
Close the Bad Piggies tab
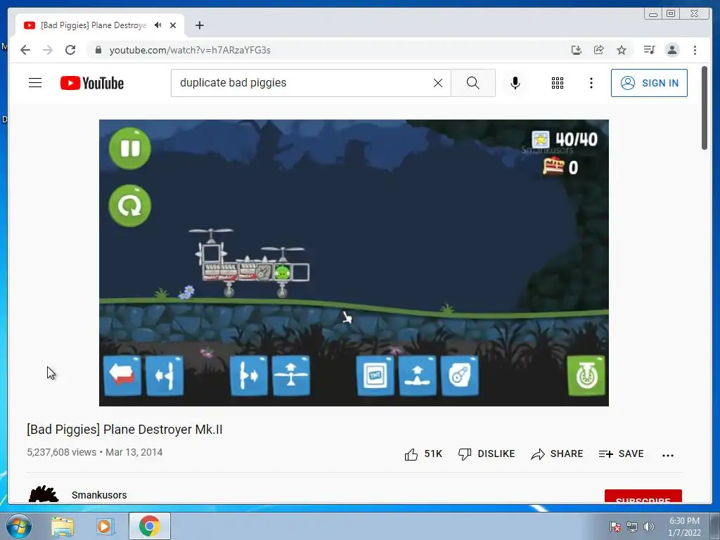(173, 25)
